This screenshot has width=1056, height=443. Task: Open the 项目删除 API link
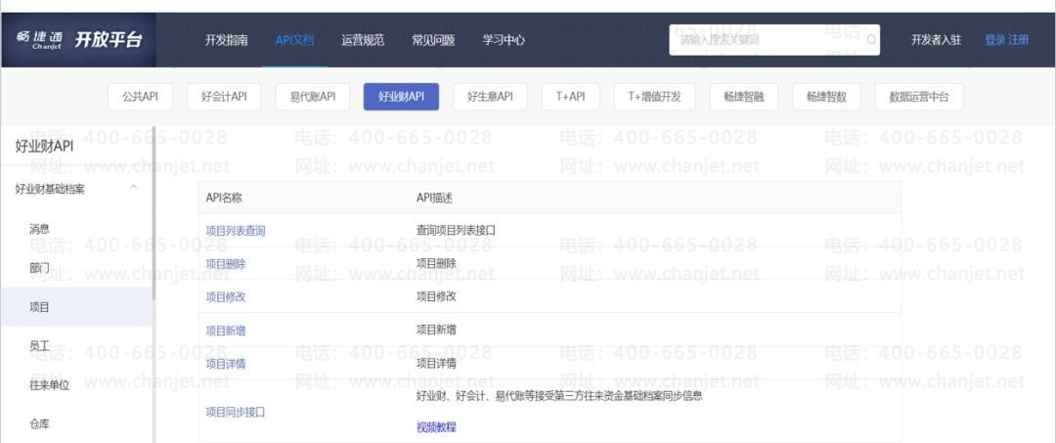[x=226, y=264]
